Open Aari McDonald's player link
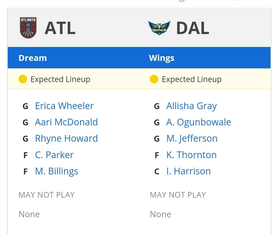 pyautogui.click(x=66, y=122)
